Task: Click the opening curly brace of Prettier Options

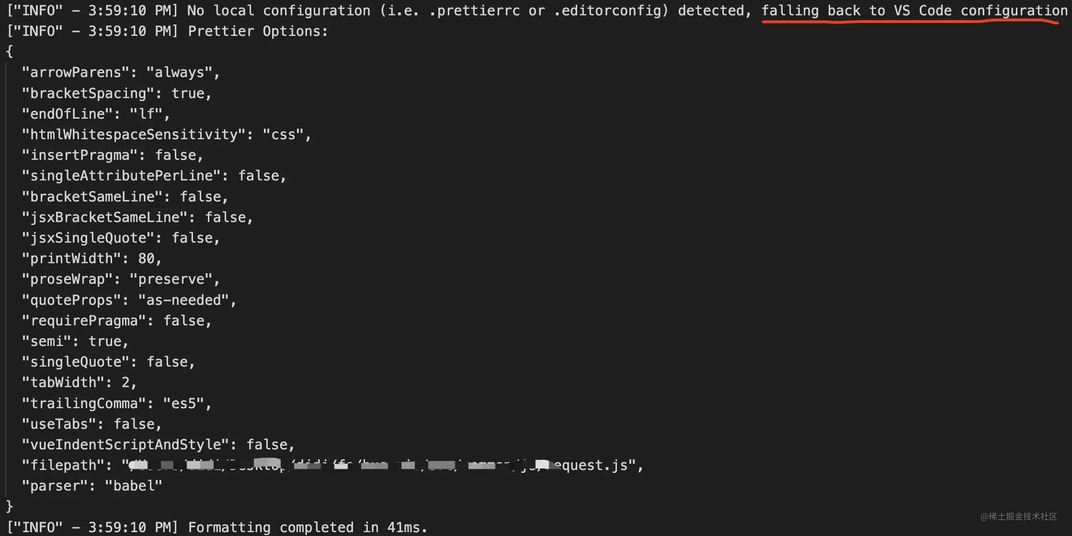Action: 10,52
